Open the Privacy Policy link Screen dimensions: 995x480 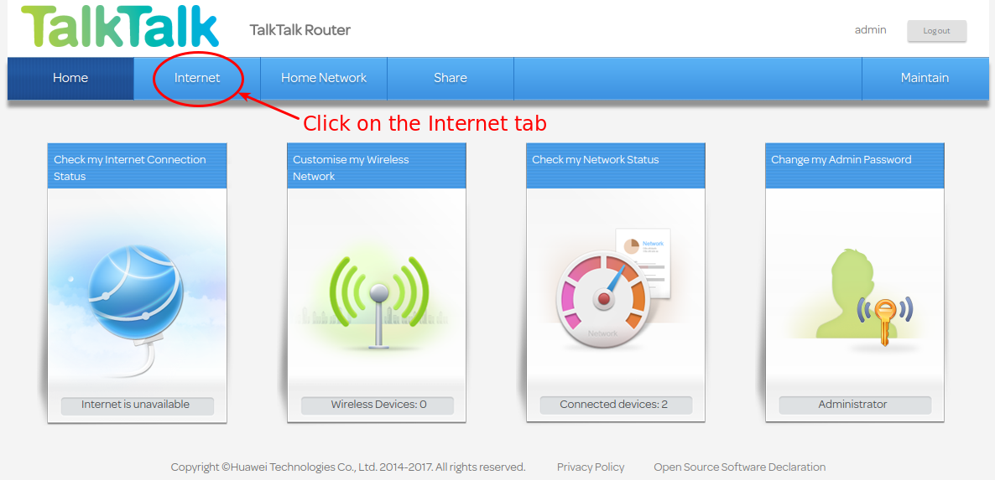591,467
